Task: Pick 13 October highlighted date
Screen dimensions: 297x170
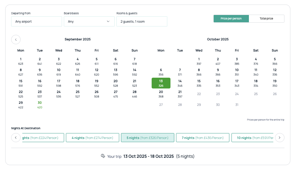Action: pos(161,83)
